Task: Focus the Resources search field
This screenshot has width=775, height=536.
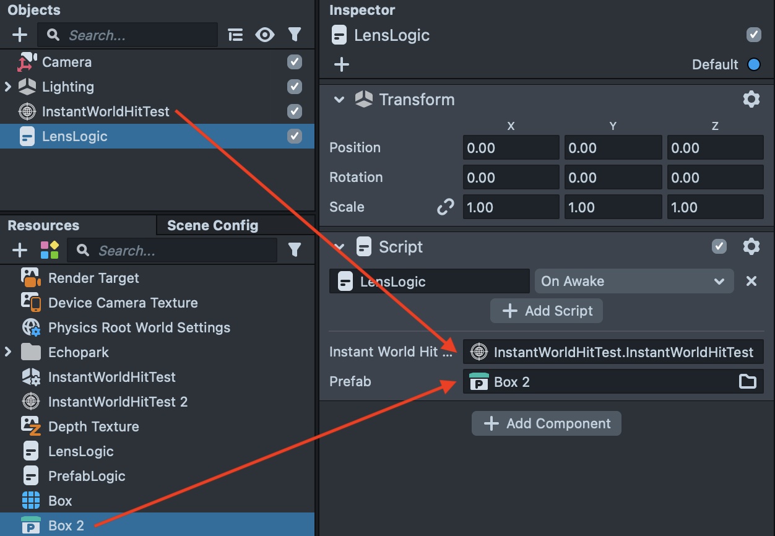Action: tap(172, 250)
